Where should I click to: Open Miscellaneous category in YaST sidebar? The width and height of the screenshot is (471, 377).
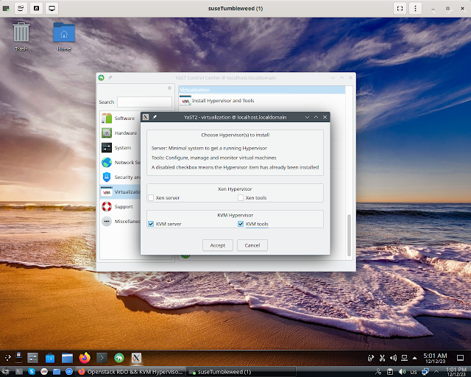click(x=120, y=222)
